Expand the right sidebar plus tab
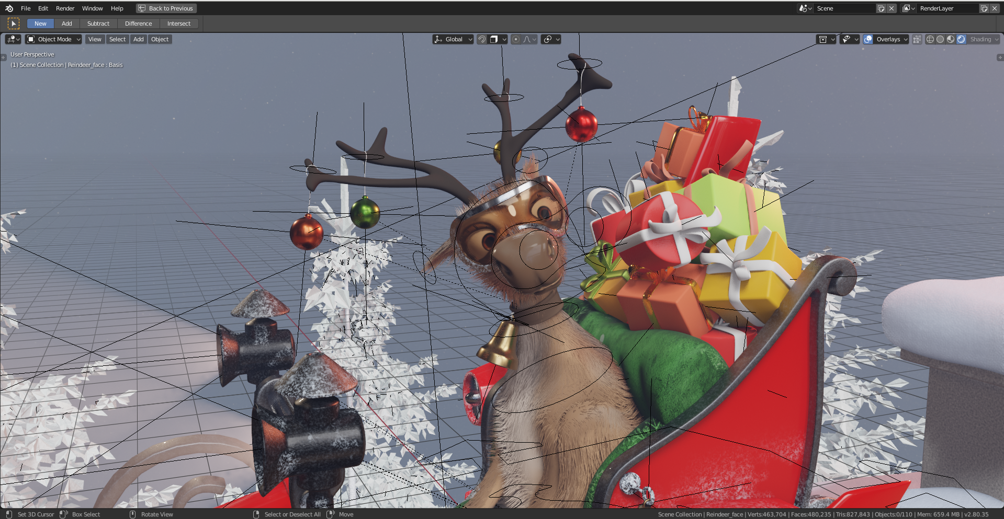This screenshot has width=1004, height=519. [x=1000, y=57]
